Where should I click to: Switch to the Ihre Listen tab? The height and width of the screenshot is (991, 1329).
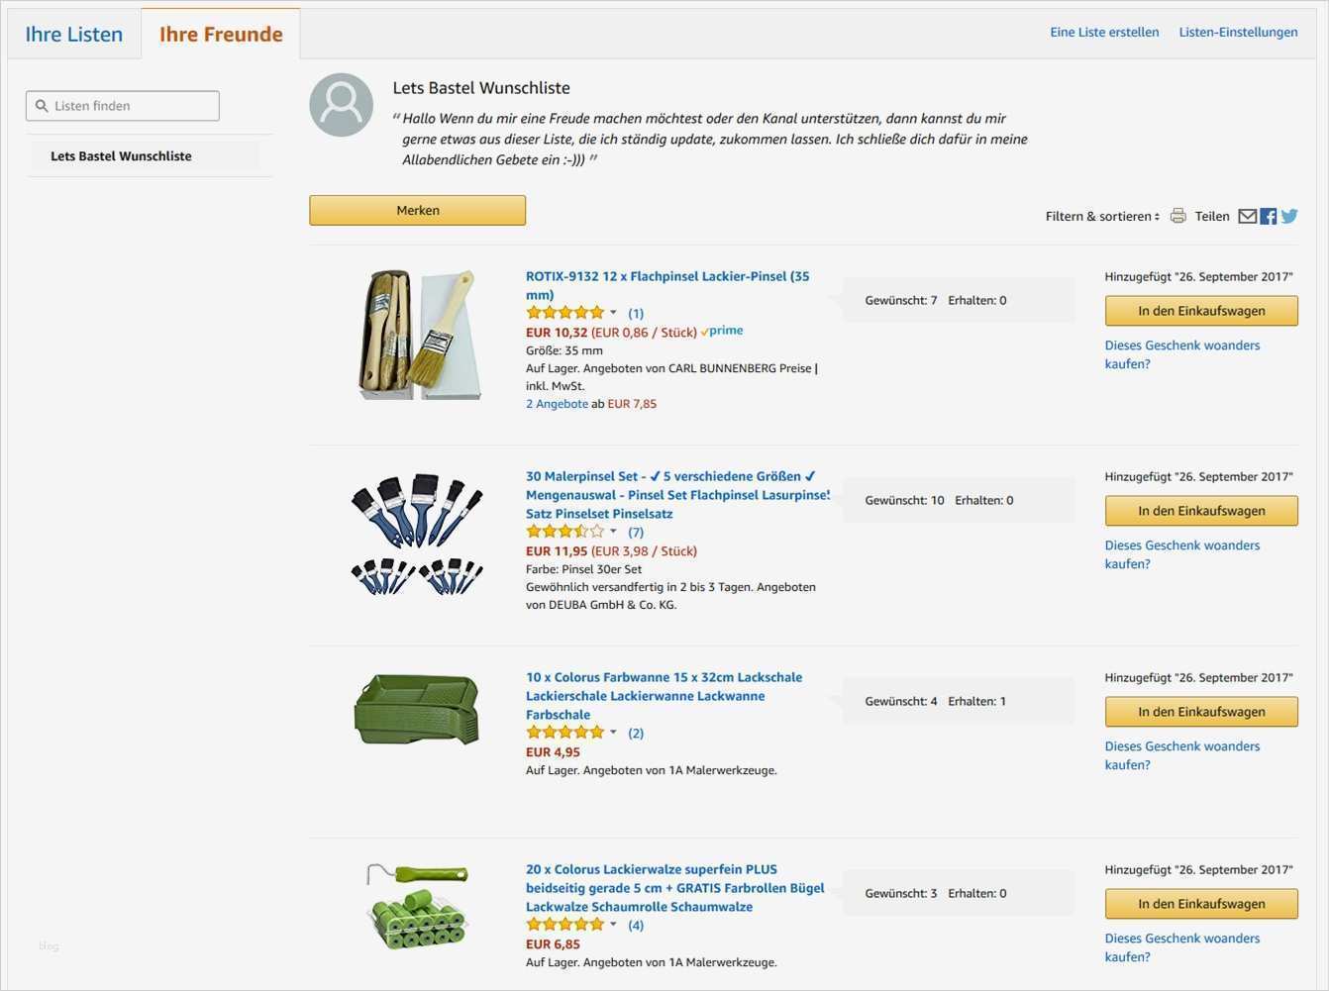click(x=74, y=35)
